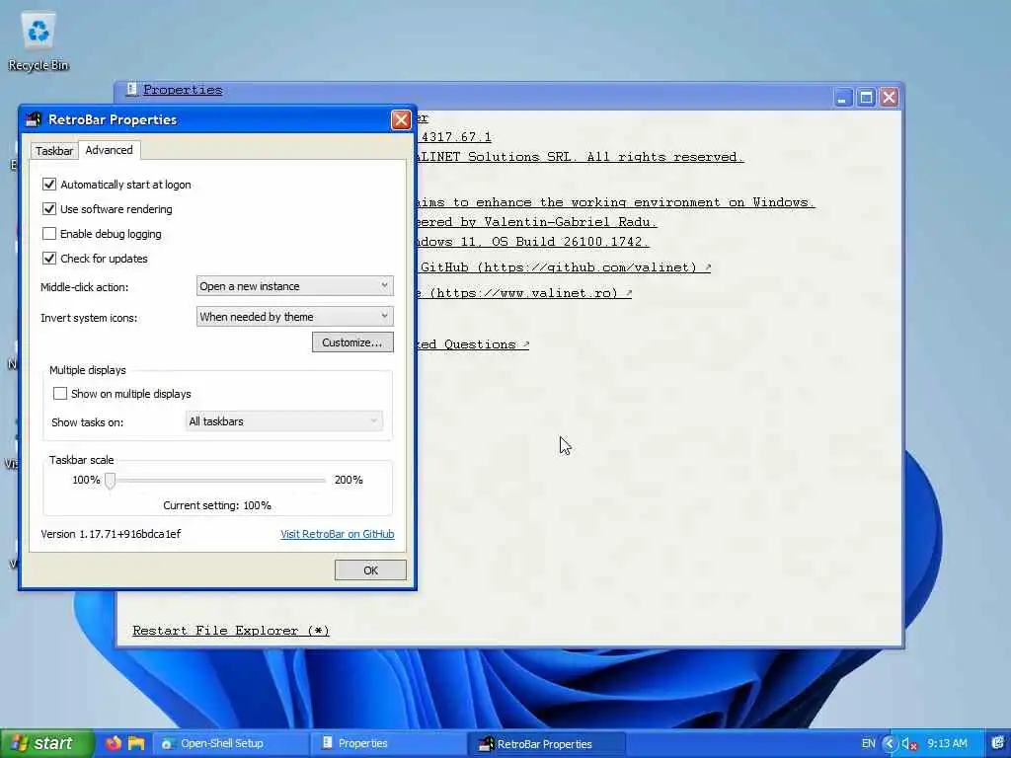Open the www.valinet.ro website link
1011x758 pixels.
point(523,292)
